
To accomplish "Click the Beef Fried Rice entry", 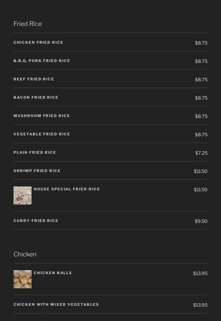I will pyautogui.click(x=34, y=79).
